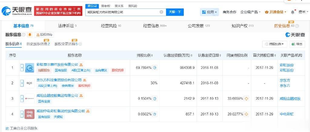Click pie chart icon beside 69.7894%
The height and width of the screenshot is (132, 310).
click(155, 68)
